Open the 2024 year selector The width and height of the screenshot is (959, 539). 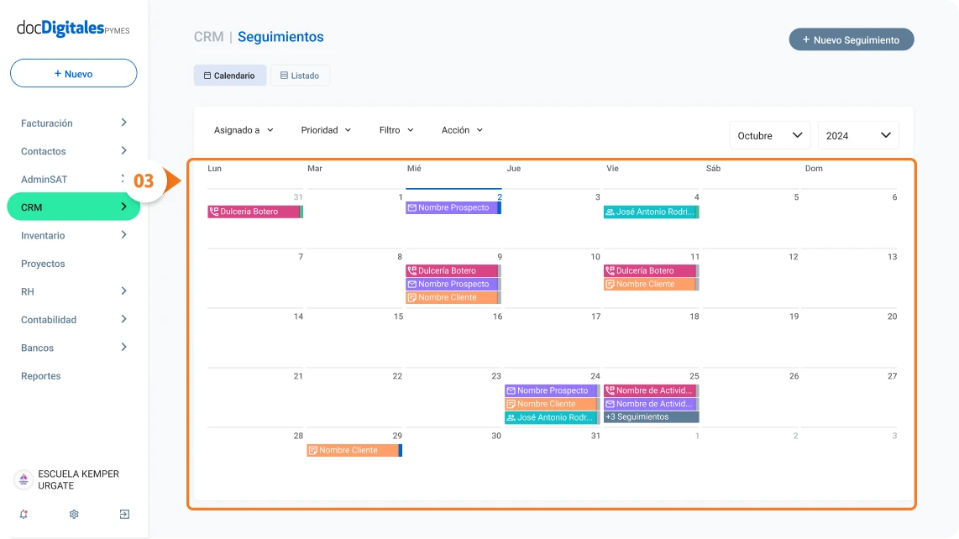click(x=858, y=135)
